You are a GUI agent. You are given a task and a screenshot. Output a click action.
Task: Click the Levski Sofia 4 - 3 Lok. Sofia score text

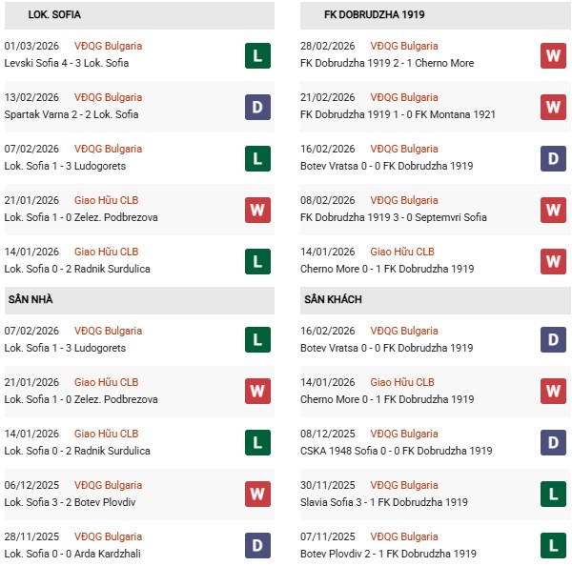(66, 63)
